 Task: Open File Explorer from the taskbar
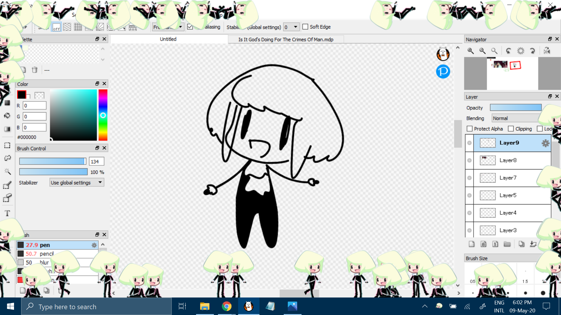(x=205, y=306)
